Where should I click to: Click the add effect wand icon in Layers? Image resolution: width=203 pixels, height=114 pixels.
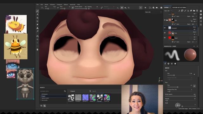[179, 11]
